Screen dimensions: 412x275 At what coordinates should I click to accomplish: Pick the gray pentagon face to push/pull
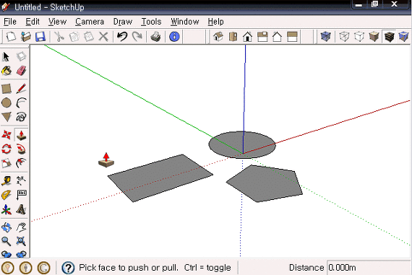(x=265, y=183)
